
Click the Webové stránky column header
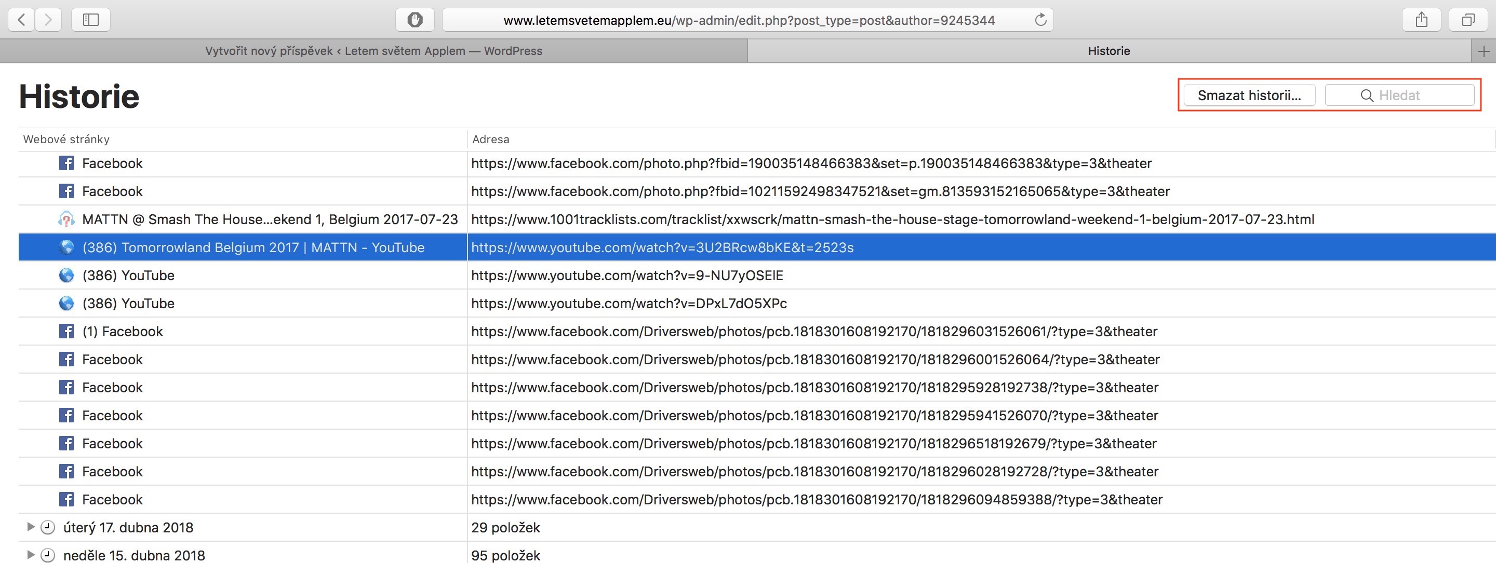point(66,139)
